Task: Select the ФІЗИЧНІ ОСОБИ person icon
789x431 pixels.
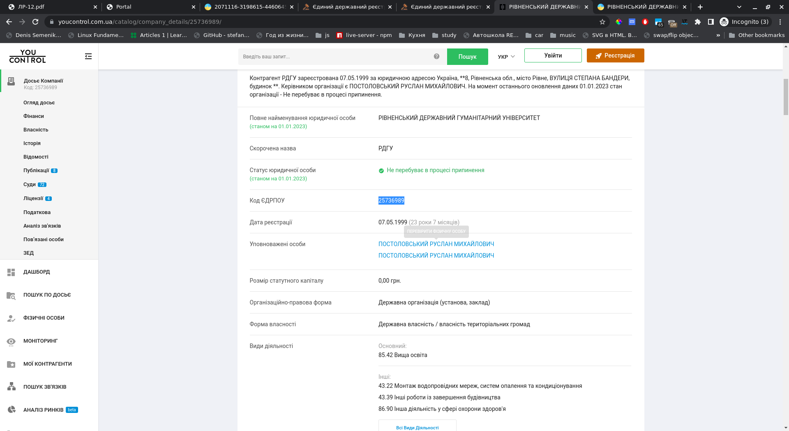Action: [x=11, y=318]
